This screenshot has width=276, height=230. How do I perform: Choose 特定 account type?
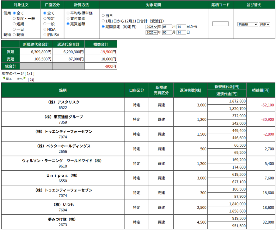(45, 19)
